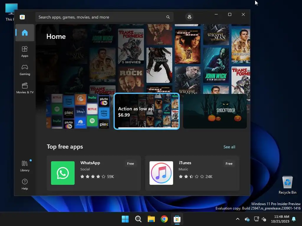Click the search apps input field
Image resolution: width=302 pixels, height=226 pixels.
[104, 17]
